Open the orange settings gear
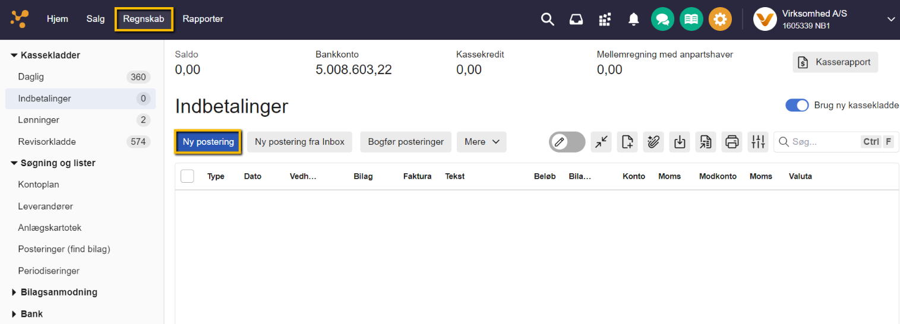The height and width of the screenshot is (324, 900). (720, 20)
